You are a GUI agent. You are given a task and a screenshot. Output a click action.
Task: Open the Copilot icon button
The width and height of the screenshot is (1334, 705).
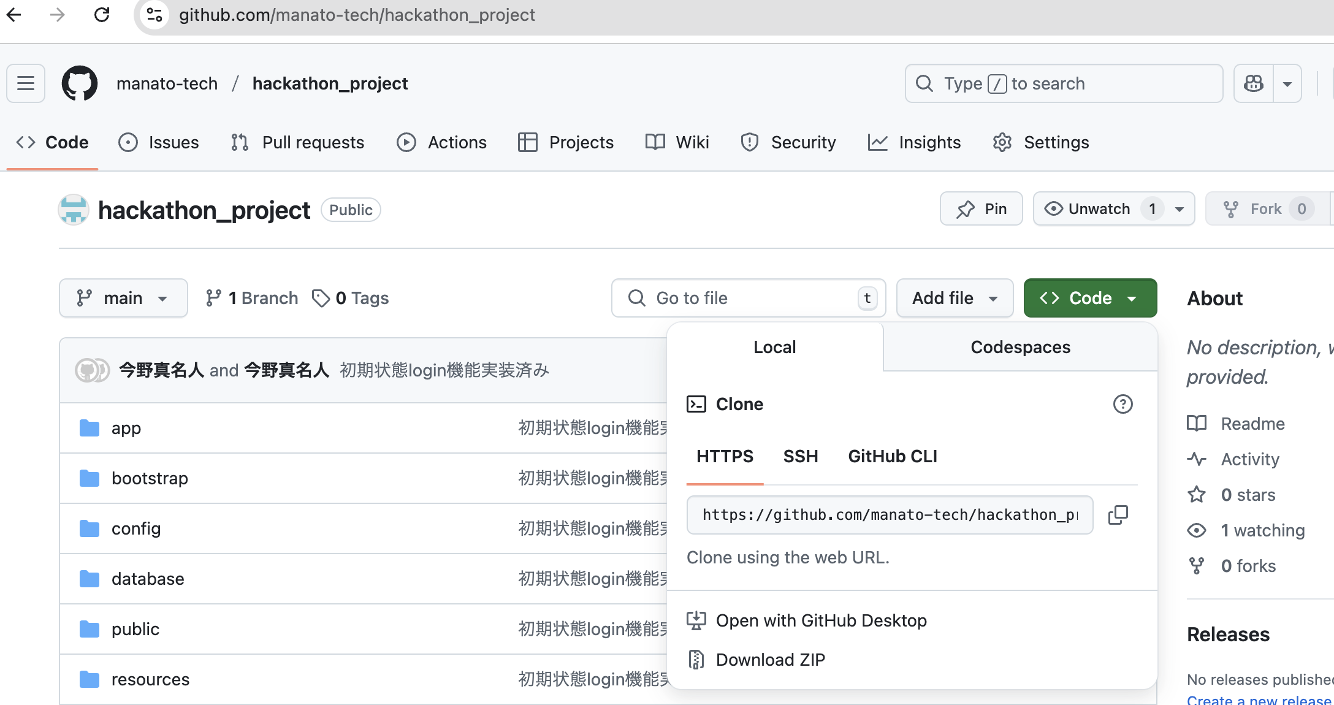point(1254,83)
